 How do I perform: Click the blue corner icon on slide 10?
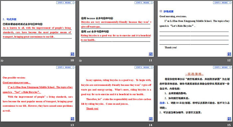[x=72, y=54]
